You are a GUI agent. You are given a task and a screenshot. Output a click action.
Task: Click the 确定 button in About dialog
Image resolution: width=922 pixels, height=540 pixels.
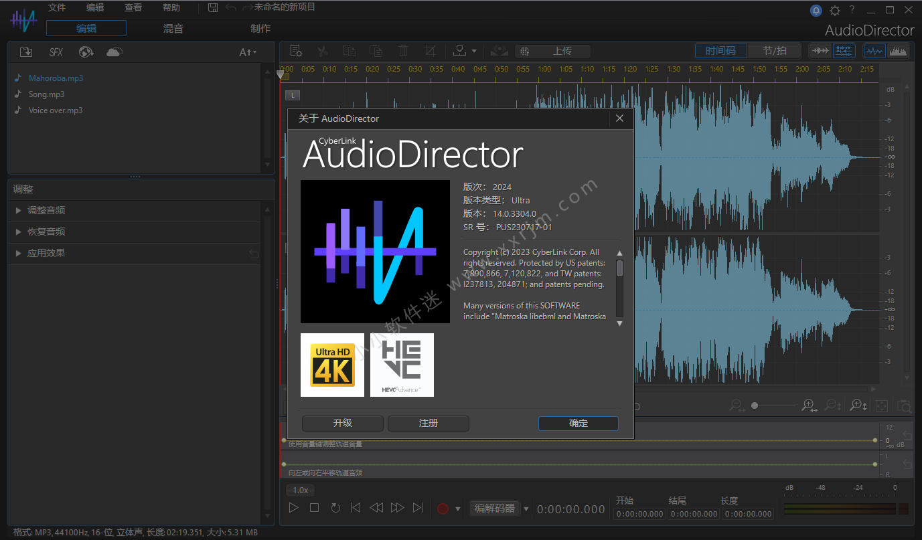pos(578,423)
